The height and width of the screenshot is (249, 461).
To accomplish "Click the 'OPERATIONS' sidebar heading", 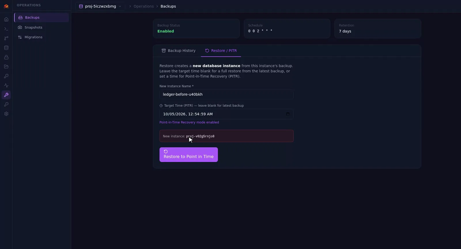I will point(29,5).
